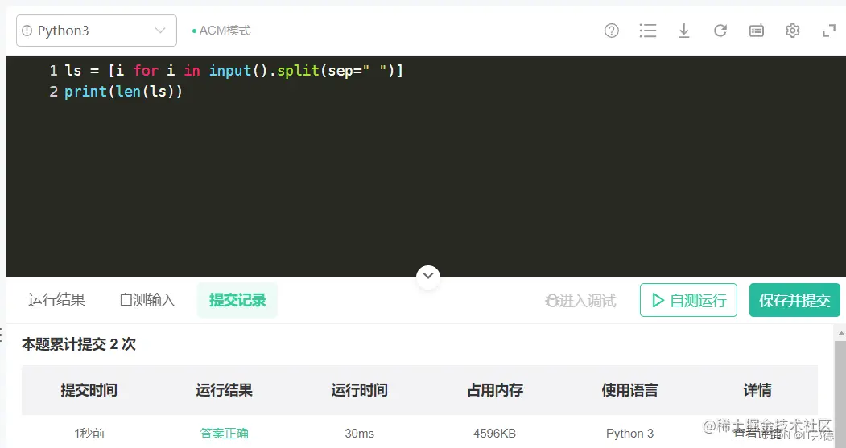Click the 4596KB memory cell
This screenshot has height=448, width=846.
coord(495,433)
